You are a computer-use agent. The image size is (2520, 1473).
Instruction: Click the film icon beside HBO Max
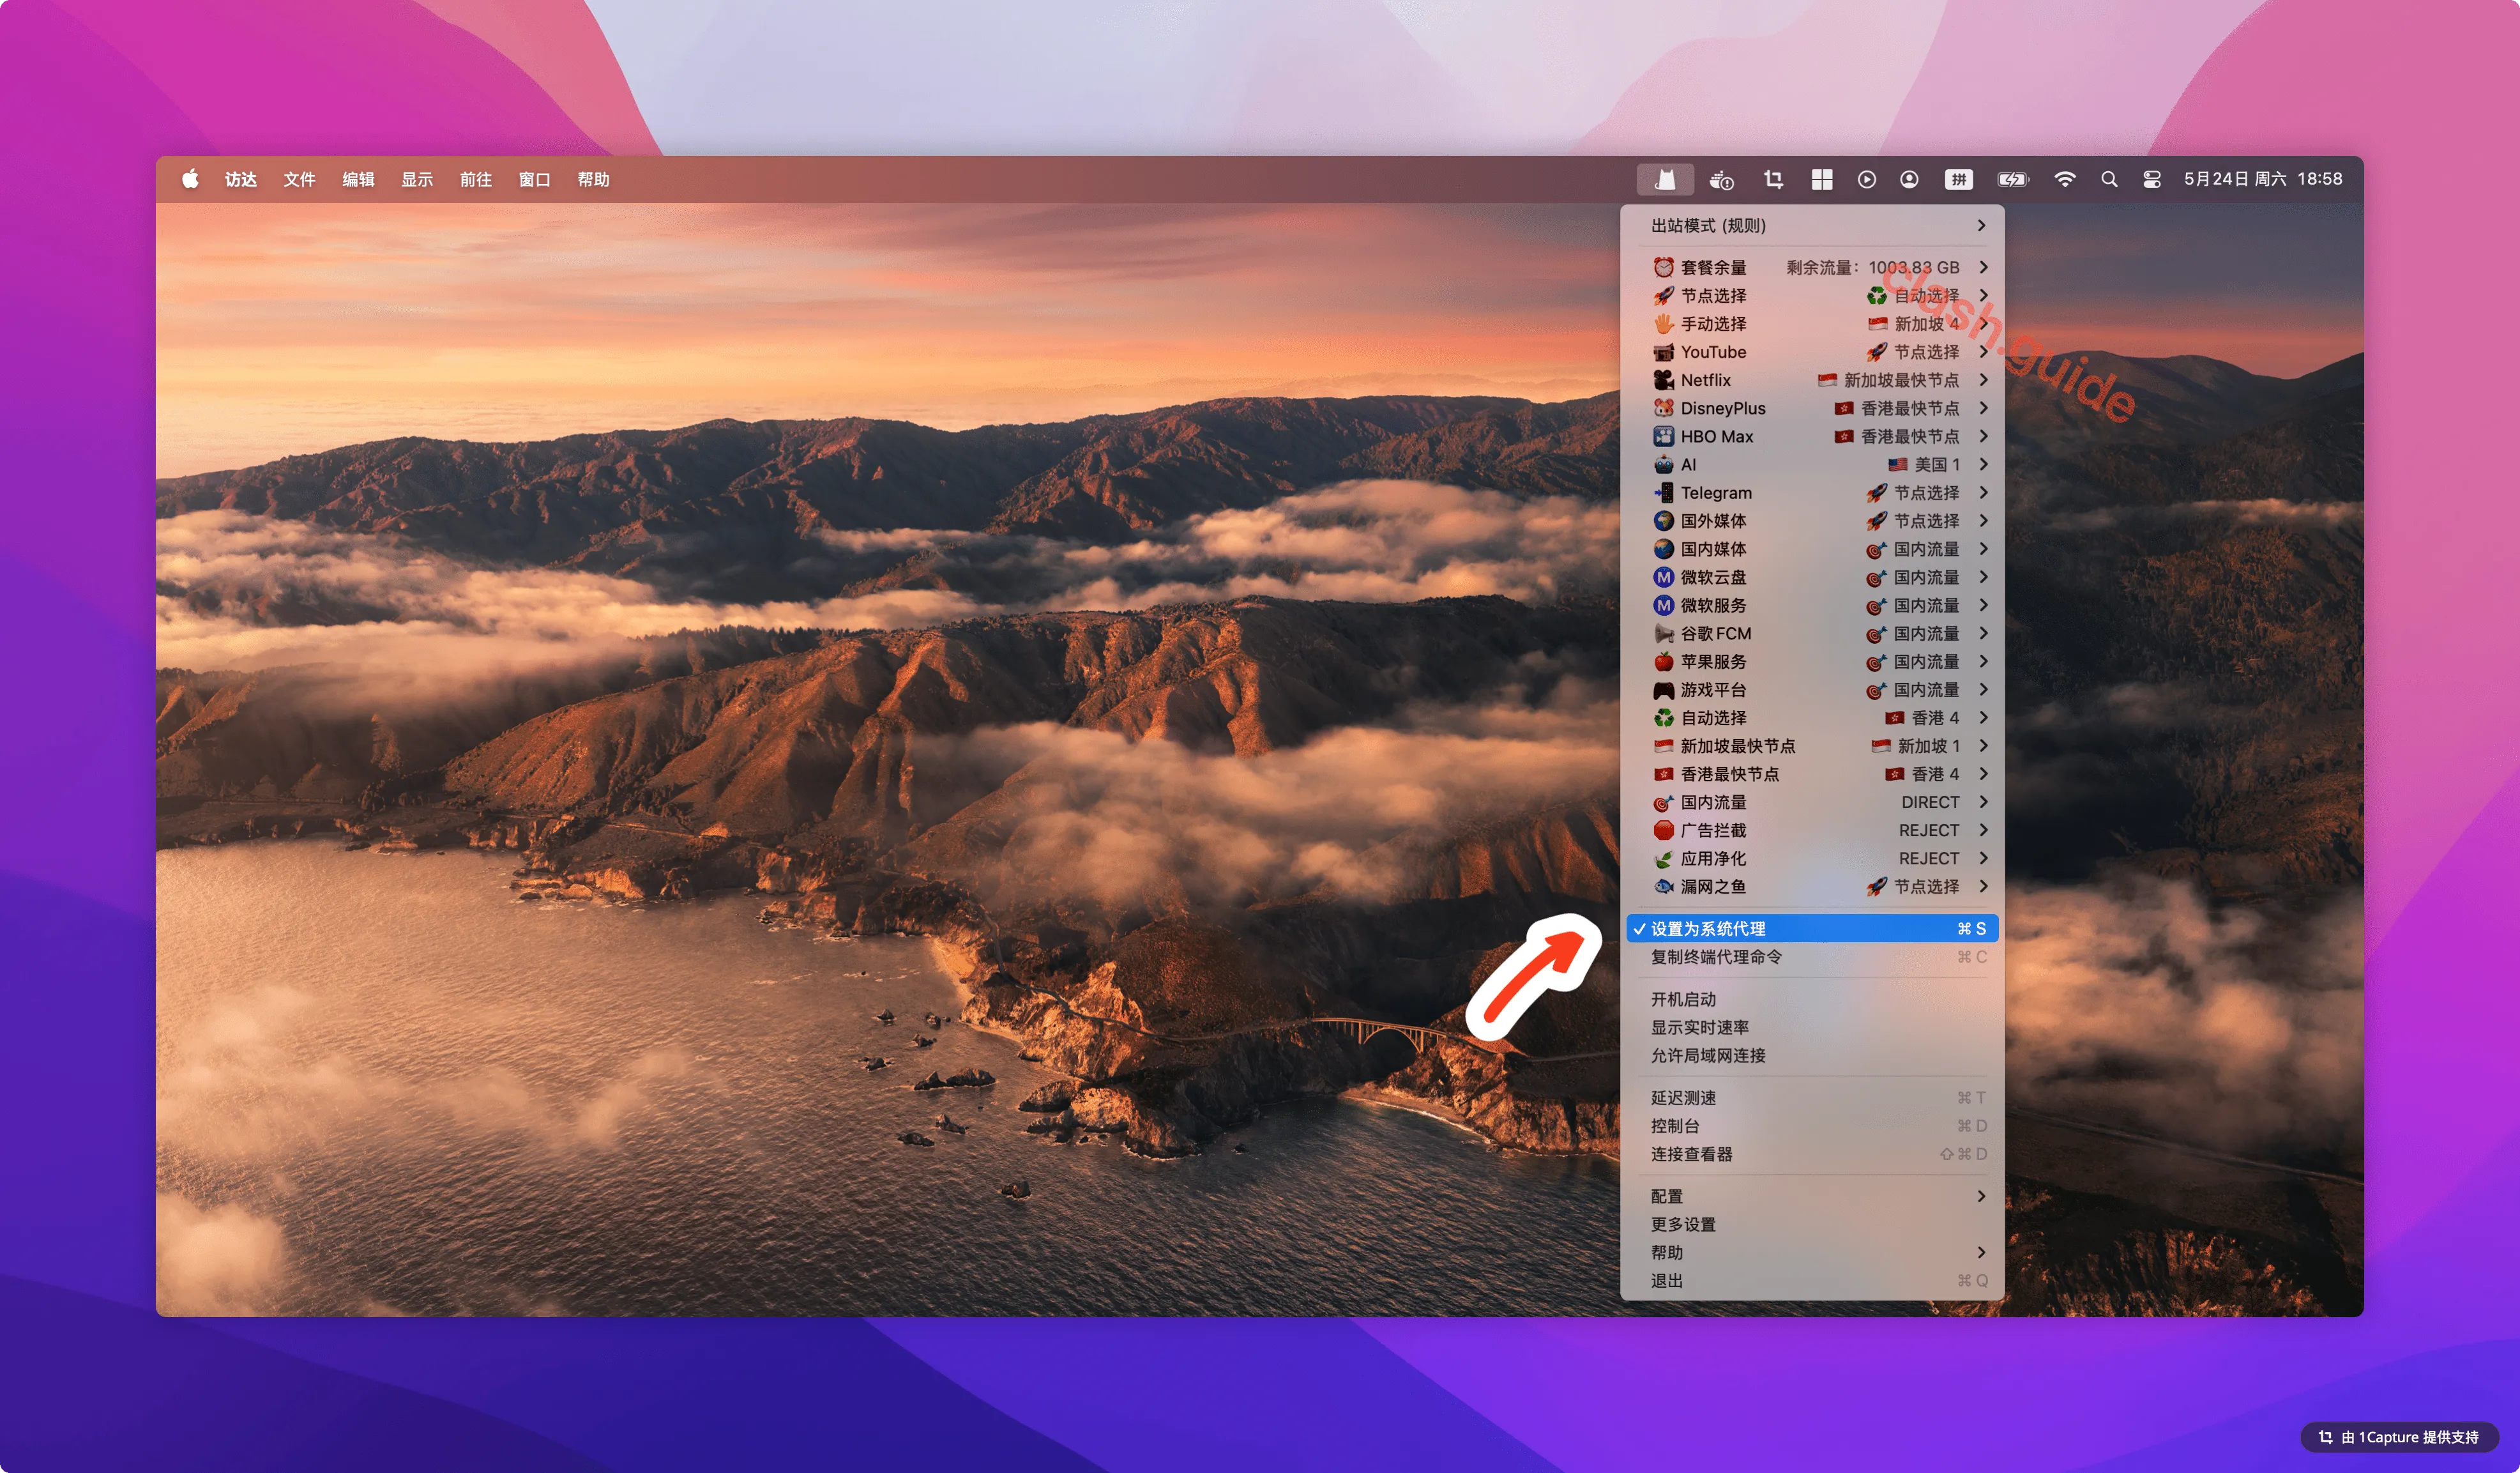[x=1663, y=436]
